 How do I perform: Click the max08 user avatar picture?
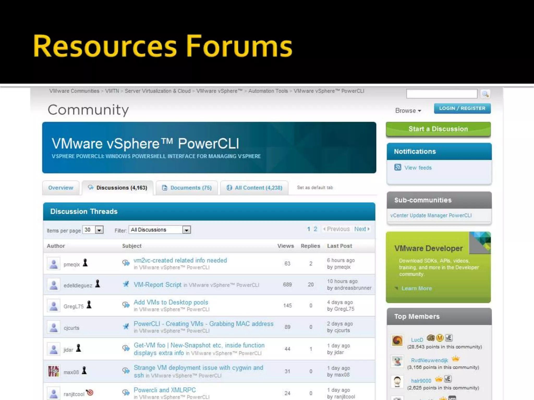click(54, 371)
